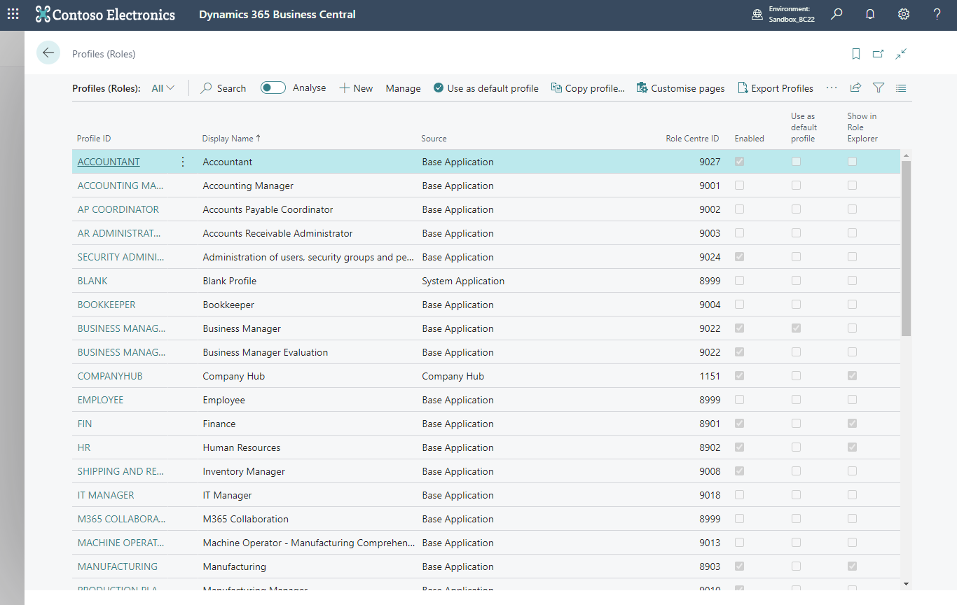
Task: Open the filter pane funnel icon
Action: click(x=879, y=88)
